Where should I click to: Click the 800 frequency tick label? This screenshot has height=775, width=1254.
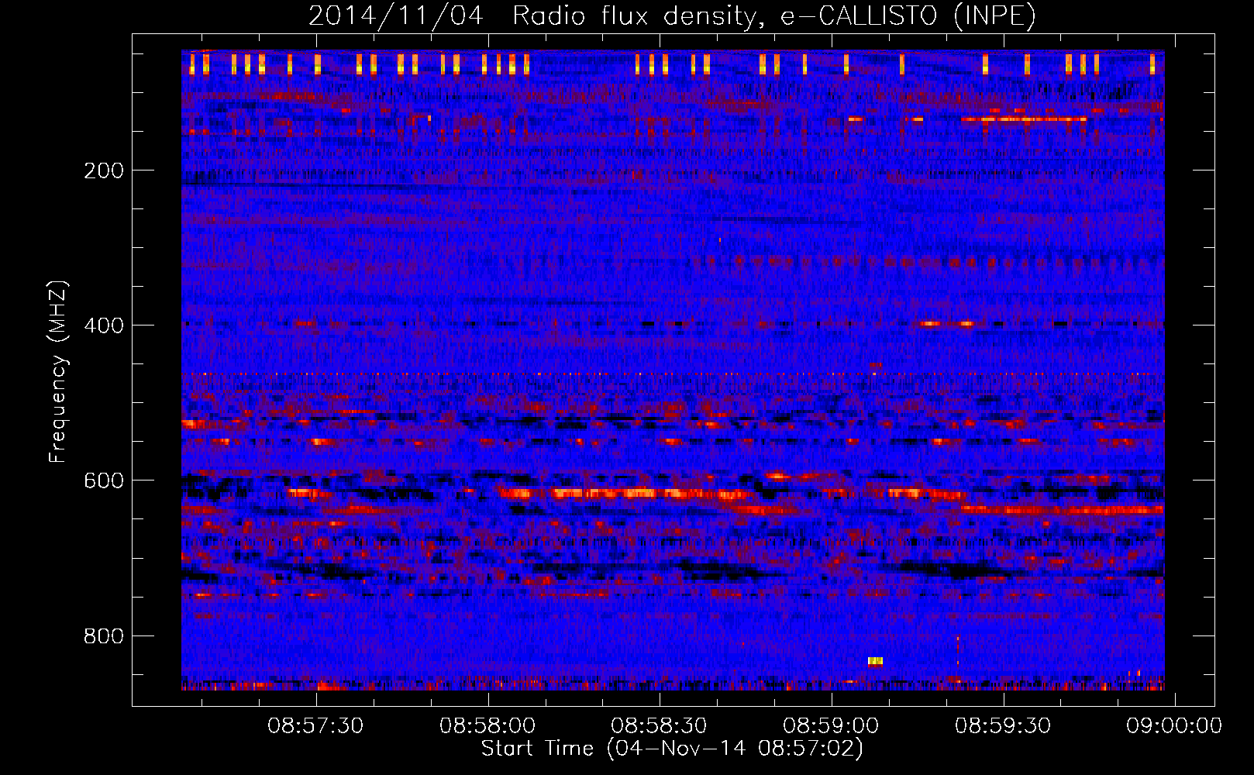[104, 636]
